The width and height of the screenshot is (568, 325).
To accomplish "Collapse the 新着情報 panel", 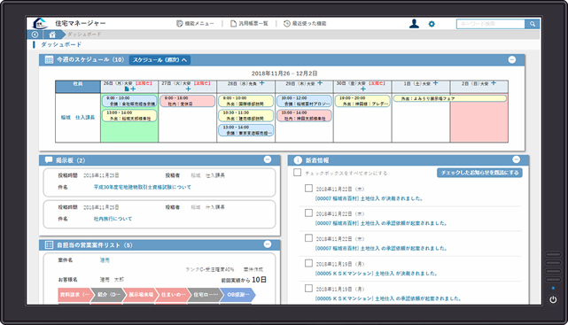I will pos(517,159).
